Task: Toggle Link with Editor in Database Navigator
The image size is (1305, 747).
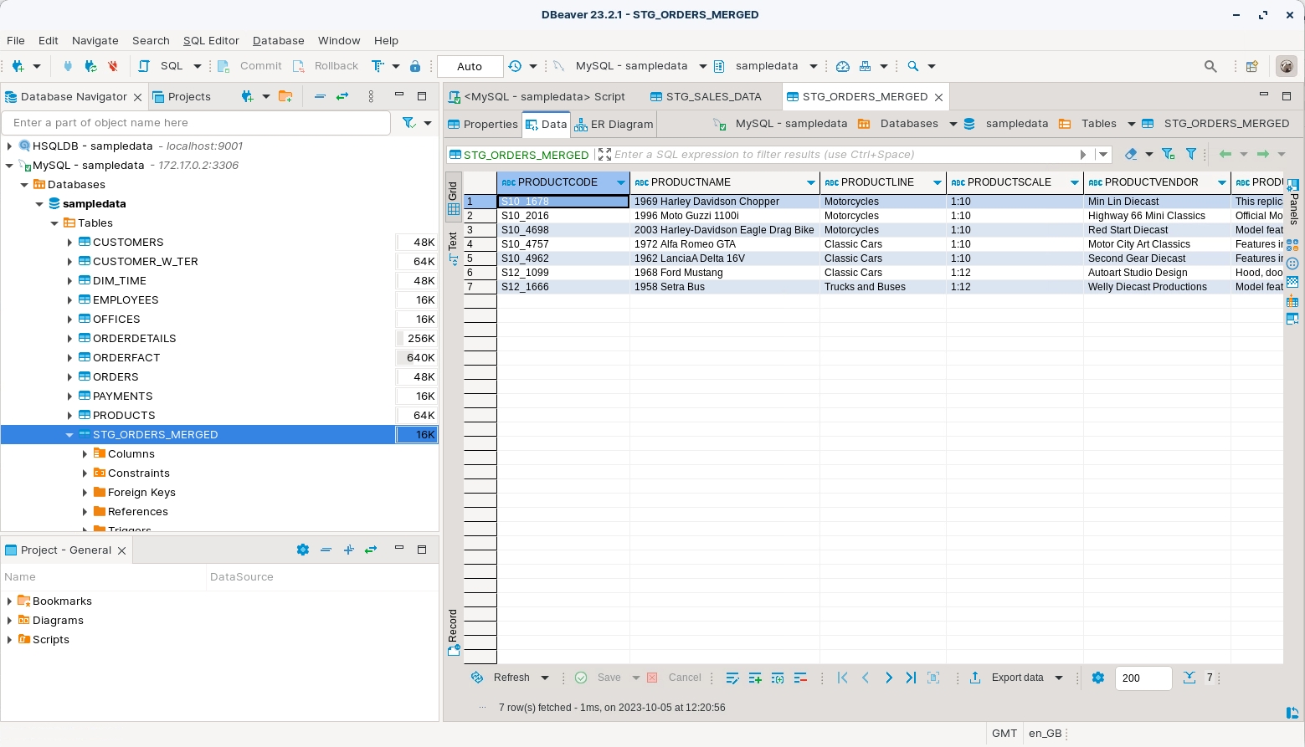Action: 342,97
